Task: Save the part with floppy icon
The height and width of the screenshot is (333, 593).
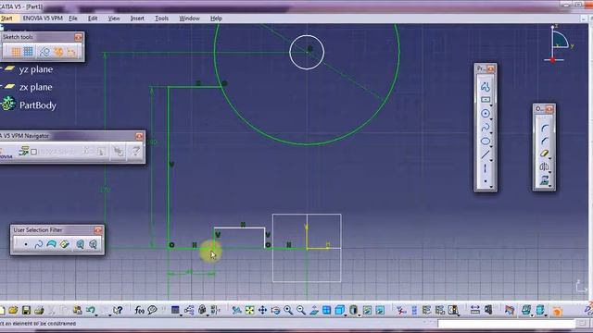Action: tap(26, 311)
